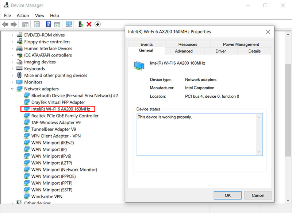
Task: Click the Device Manager title bar icon
Action: [6, 5]
